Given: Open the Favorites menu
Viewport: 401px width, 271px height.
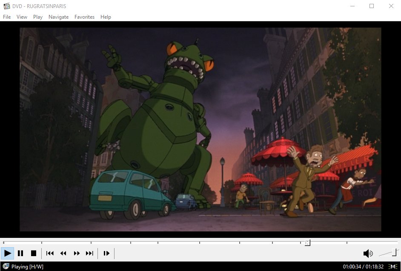Looking at the screenshot, I should [x=84, y=17].
